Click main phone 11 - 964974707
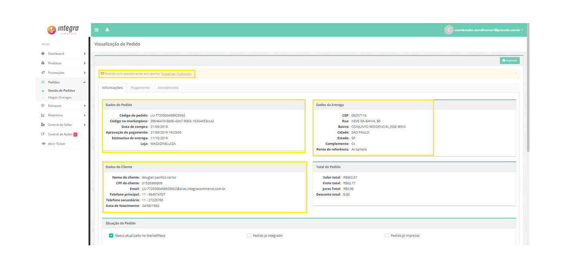The width and height of the screenshot is (565, 268). [153, 194]
